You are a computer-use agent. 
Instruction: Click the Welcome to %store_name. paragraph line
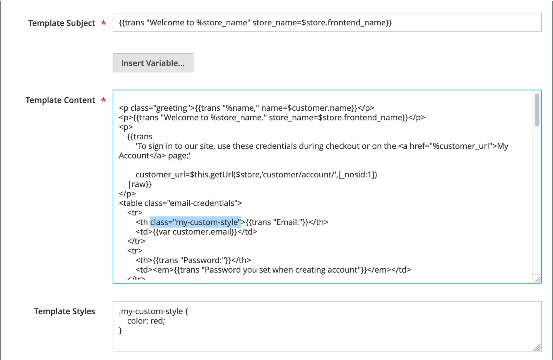tap(272, 117)
